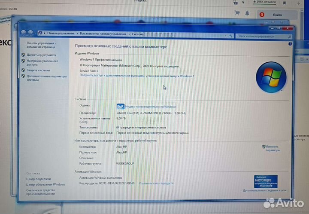309x214 pixels.
Task: Click the Yandex Я logo icon
Action: [262, 15]
